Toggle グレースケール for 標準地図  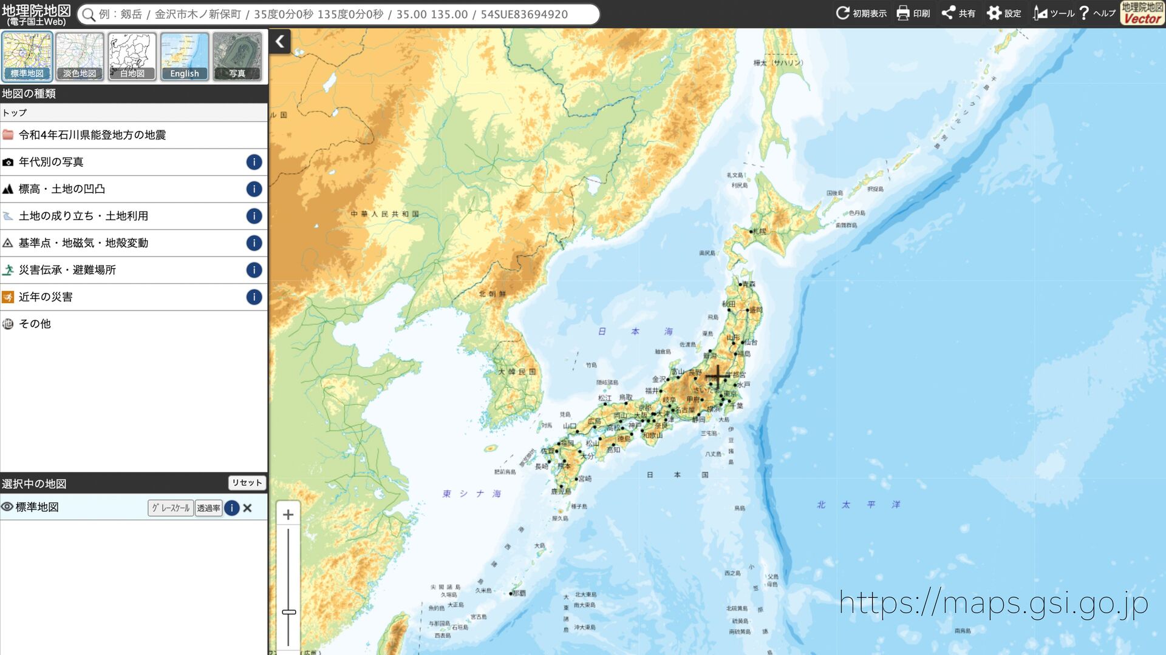click(x=170, y=508)
